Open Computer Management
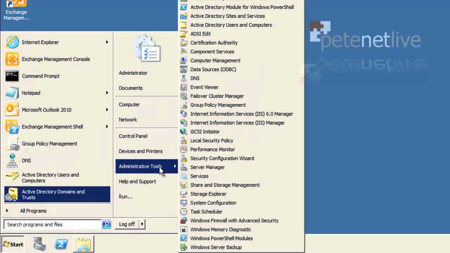 pyautogui.click(x=215, y=60)
